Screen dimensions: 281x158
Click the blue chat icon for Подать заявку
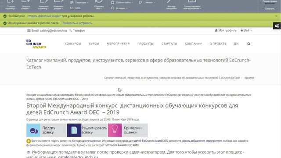33,130
